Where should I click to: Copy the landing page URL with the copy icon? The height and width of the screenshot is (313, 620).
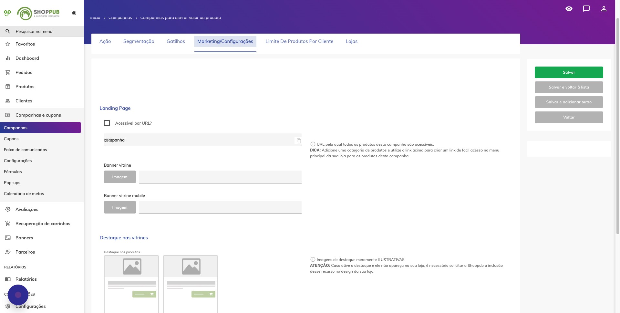[299, 141]
